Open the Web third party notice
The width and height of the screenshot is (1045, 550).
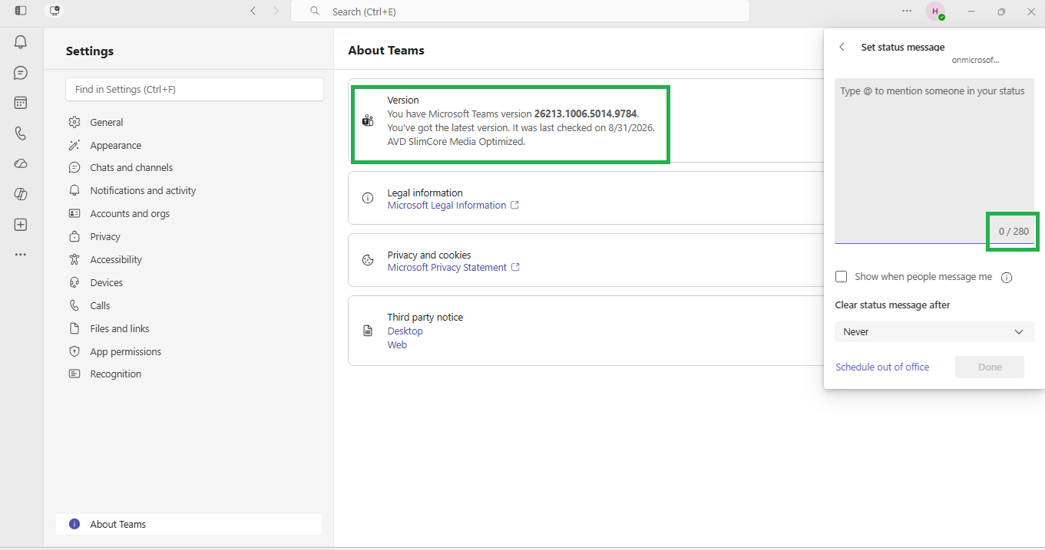[397, 345]
